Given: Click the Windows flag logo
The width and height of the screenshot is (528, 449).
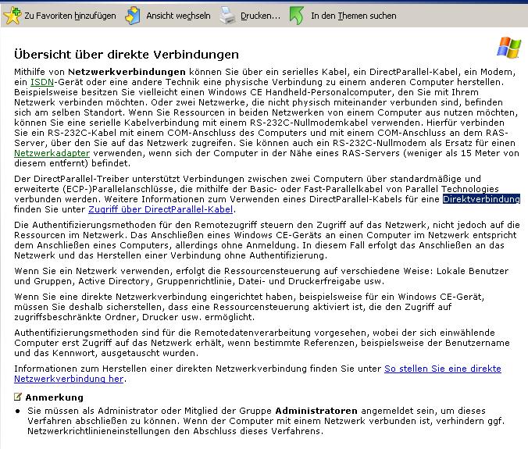Looking at the screenshot, I should tap(508, 48).
